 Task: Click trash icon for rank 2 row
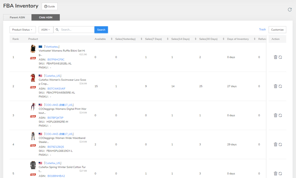coord(275,86)
